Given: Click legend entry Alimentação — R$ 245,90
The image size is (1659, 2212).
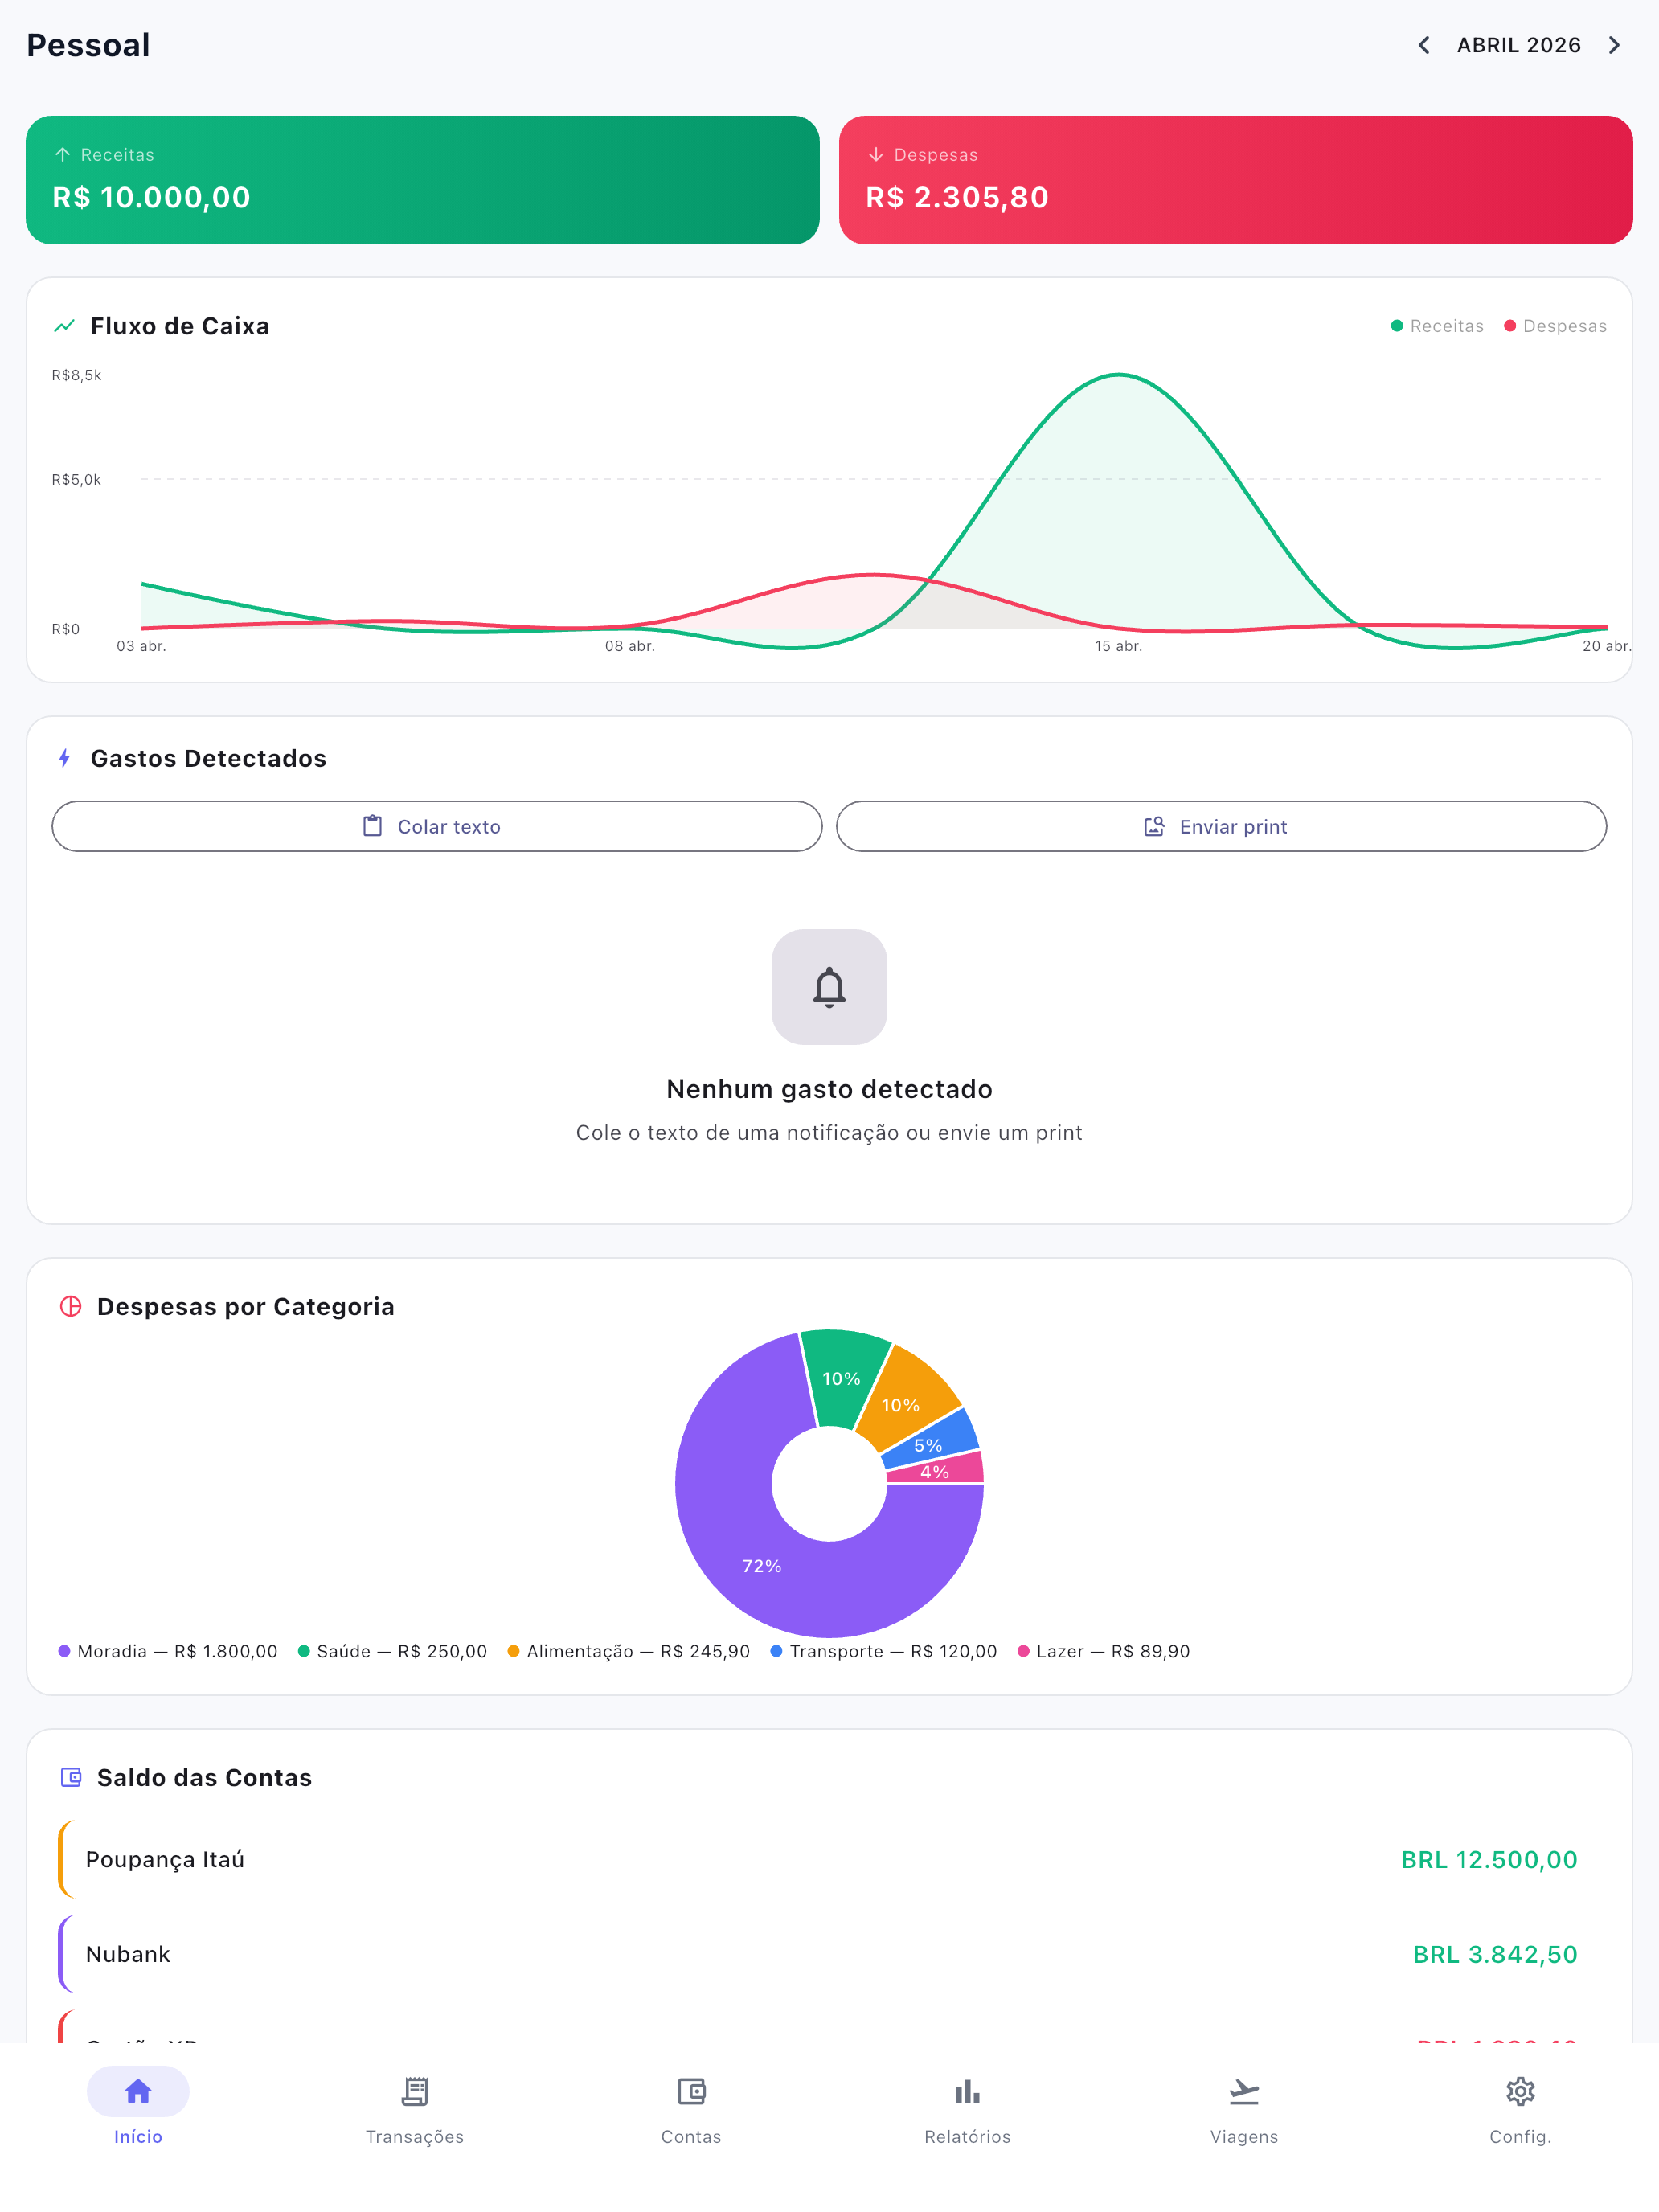Looking at the screenshot, I should 628,1651.
